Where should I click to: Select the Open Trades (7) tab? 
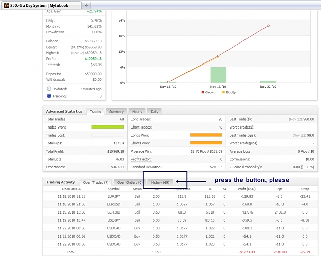(96, 182)
